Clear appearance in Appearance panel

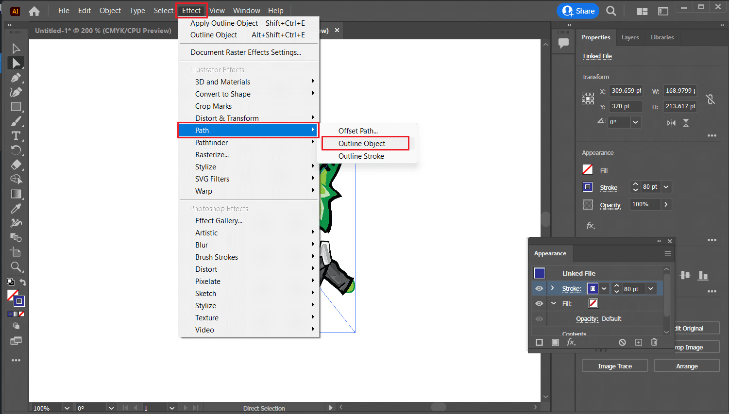622,342
